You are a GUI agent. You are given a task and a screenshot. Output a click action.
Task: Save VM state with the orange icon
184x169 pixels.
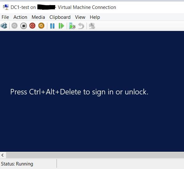click(41, 26)
